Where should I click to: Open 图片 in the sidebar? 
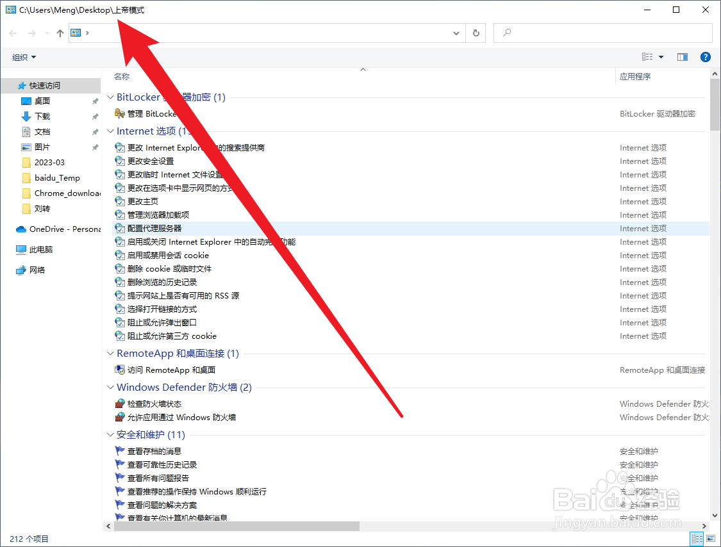click(42, 147)
